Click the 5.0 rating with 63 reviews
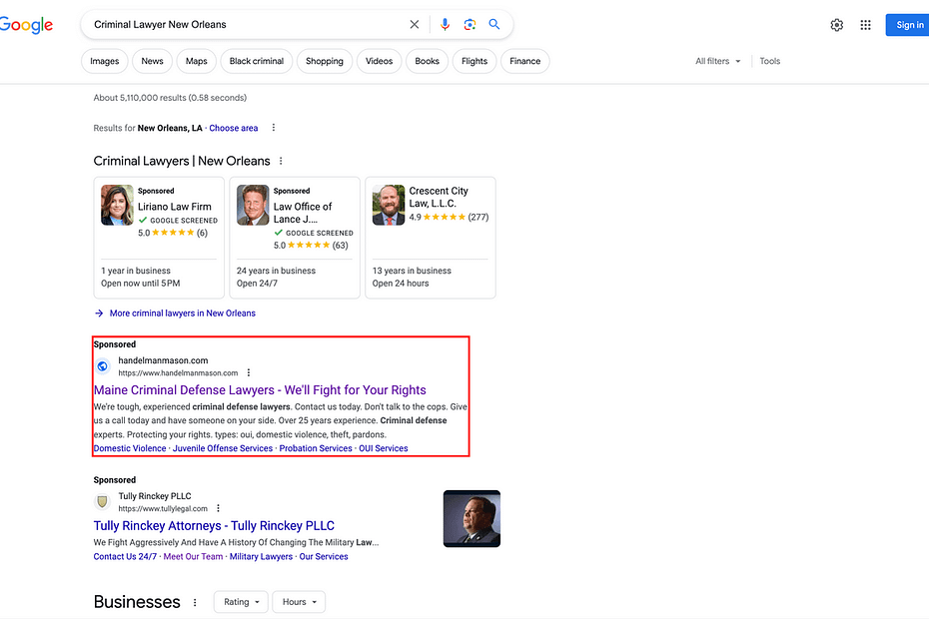929x619 pixels. (311, 246)
